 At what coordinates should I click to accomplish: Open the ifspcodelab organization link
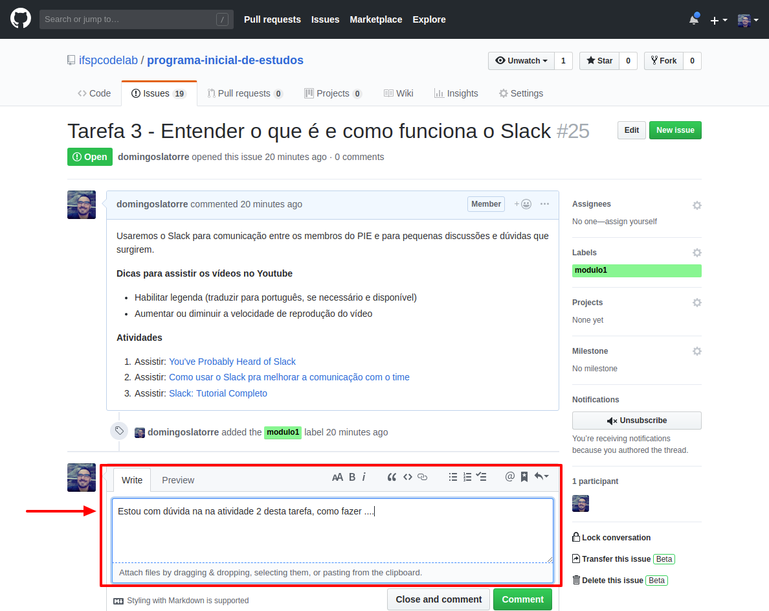(x=108, y=60)
